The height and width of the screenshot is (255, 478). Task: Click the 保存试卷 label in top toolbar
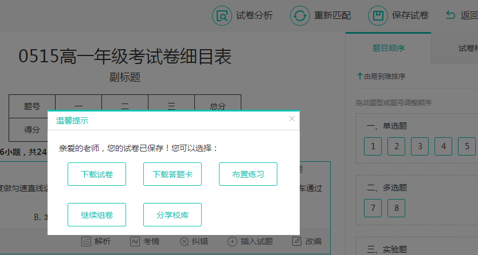pyautogui.click(x=410, y=15)
